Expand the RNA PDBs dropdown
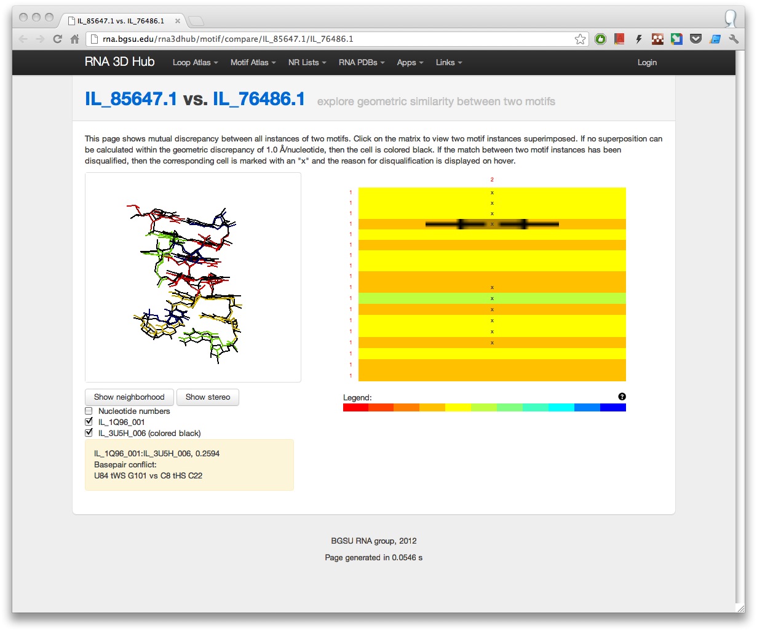 [x=361, y=63]
